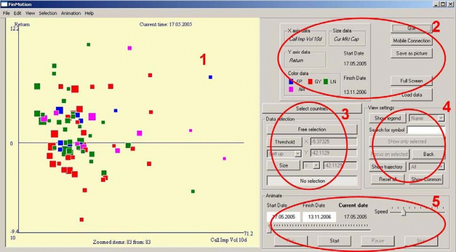Click the Mobile Connection button
Viewport: 456px width, 252px height.
click(412, 40)
